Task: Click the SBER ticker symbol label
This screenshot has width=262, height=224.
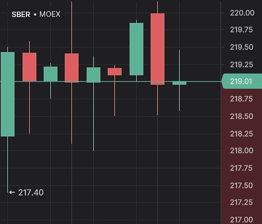Action: tap(21, 15)
